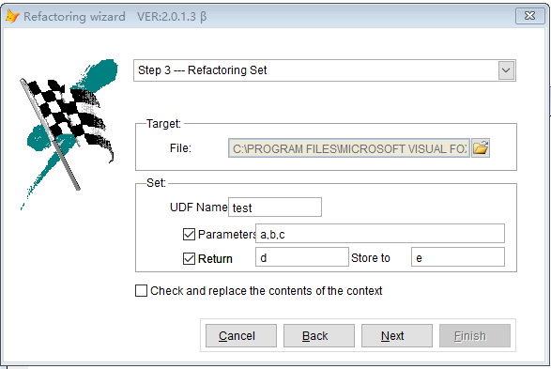Uncheck the Parameters checkbox
Image resolution: width=551 pixels, height=369 pixels.
click(189, 234)
